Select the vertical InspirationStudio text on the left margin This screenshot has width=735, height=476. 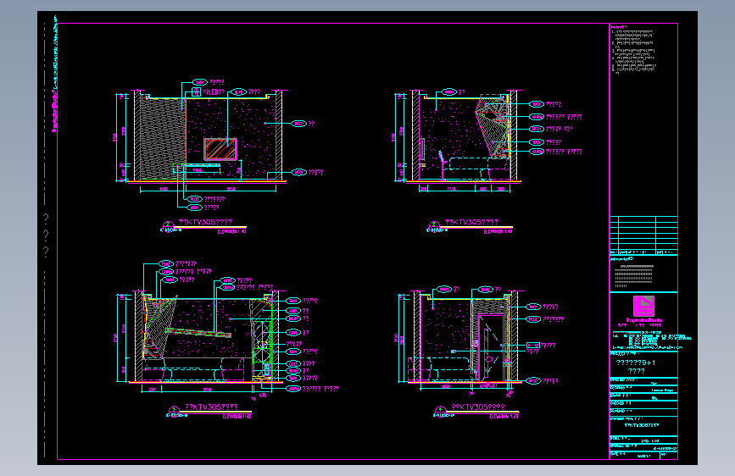pos(54,111)
